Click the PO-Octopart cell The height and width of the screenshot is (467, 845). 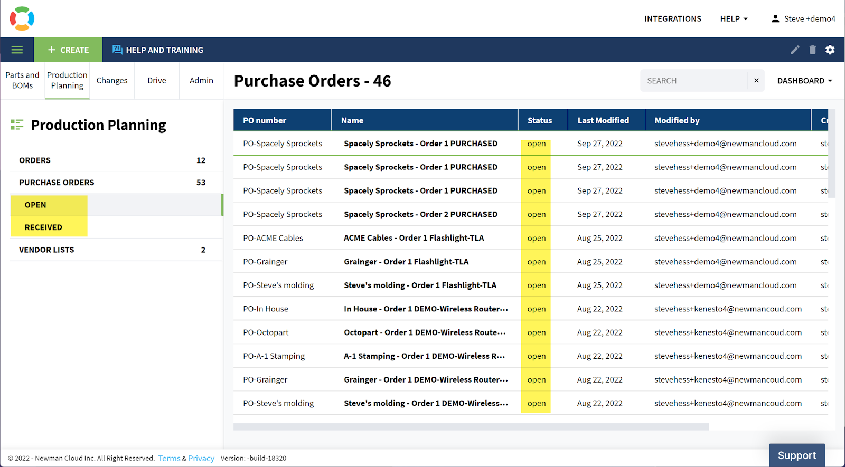click(266, 332)
